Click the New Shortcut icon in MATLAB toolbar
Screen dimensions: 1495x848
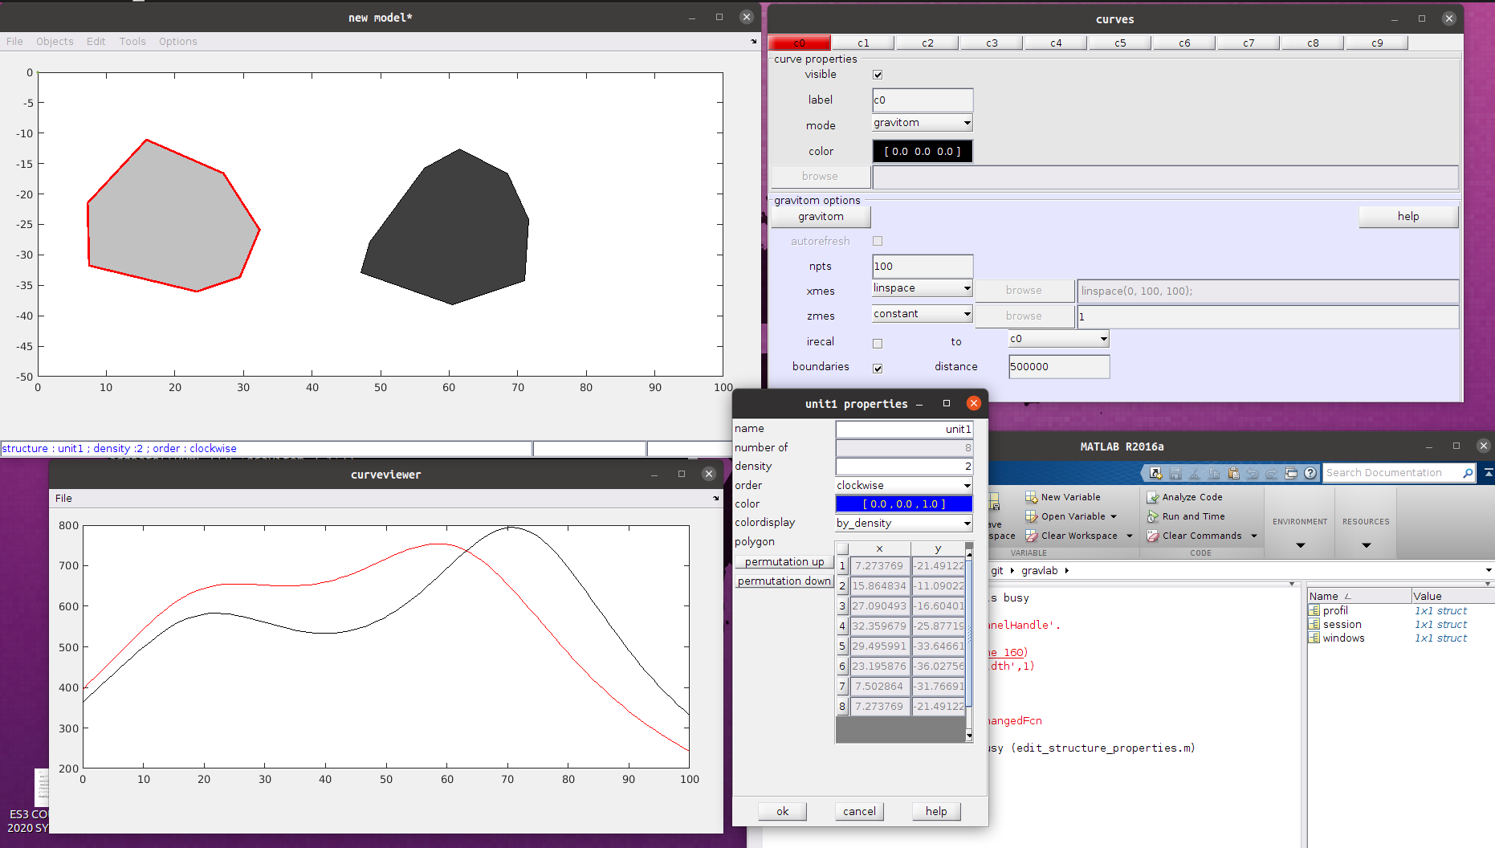[x=1155, y=474]
